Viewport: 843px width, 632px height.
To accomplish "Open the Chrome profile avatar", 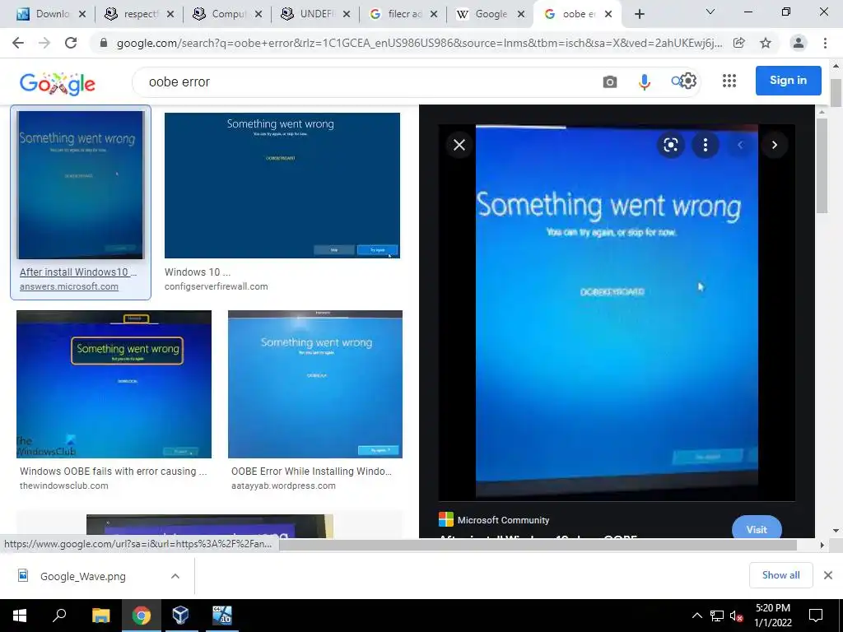I will (799, 43).
